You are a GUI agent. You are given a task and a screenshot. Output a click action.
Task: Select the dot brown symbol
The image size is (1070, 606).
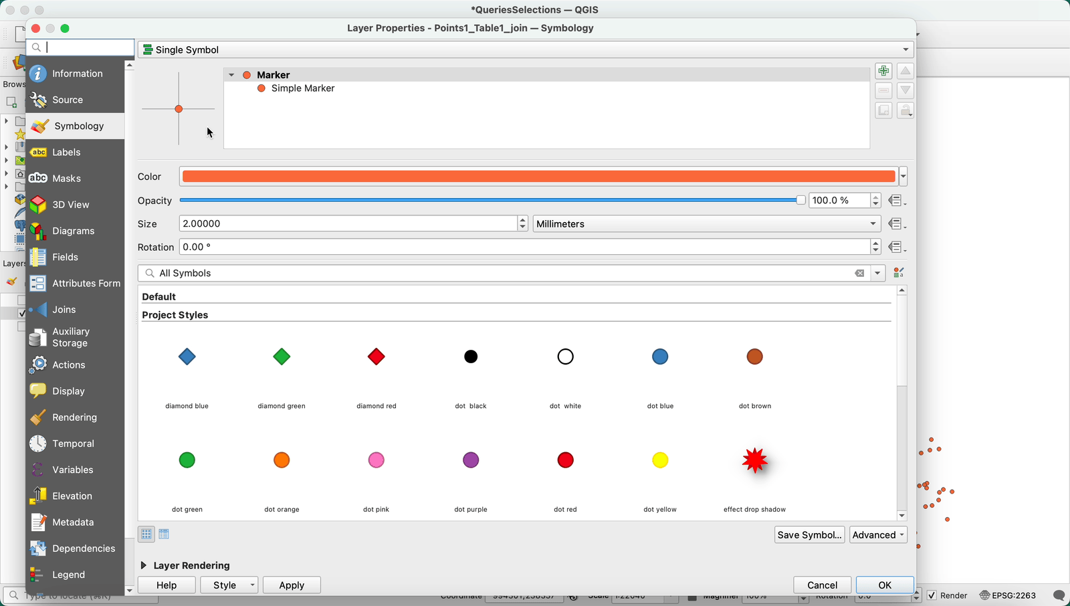[755, 357]
